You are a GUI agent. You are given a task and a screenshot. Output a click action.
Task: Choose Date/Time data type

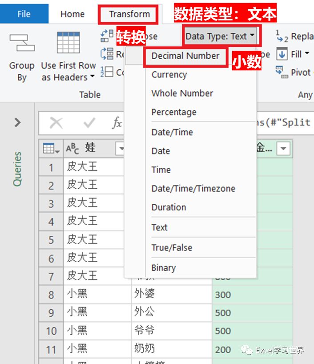[172, 132]
